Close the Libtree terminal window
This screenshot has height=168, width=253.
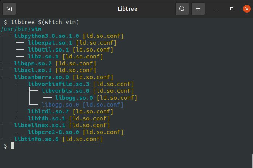pos(245,8)
